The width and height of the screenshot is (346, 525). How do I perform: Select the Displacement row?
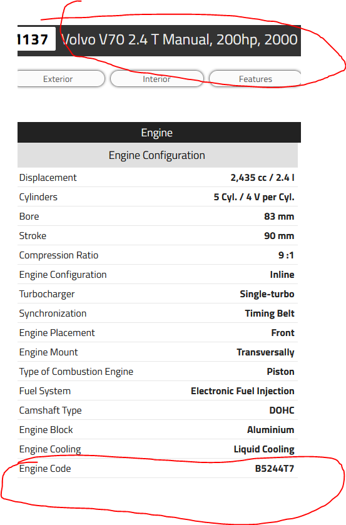coord(158,178)
